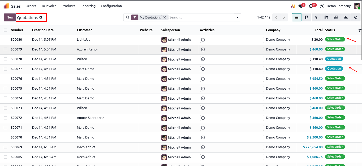362x166 pixels.
Task: Open the map view
Action: (316, 17)
